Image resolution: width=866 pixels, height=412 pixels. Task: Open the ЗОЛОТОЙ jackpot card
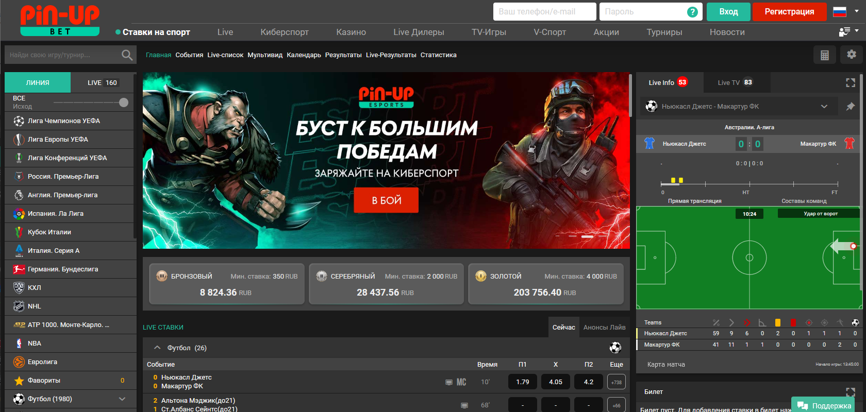coord(546,284)
